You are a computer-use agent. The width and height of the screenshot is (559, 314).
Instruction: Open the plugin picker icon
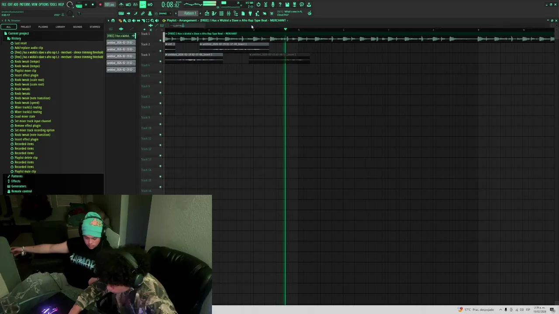(x=250, y=14)
